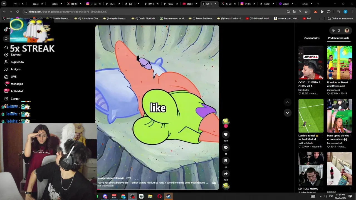Image resolution: width=356 pixels, height=200 pixels.
Task: Go to previous video with up chevron
Action: pos(288,102)
